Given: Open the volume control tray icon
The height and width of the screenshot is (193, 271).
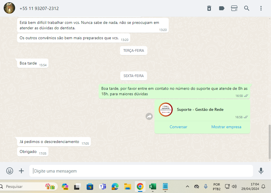Looking at the screenshot, I should click(234, 186).
